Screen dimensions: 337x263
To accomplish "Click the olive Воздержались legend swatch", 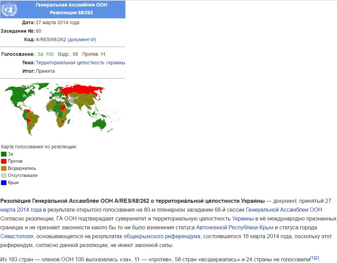I will tap(4, 168).
